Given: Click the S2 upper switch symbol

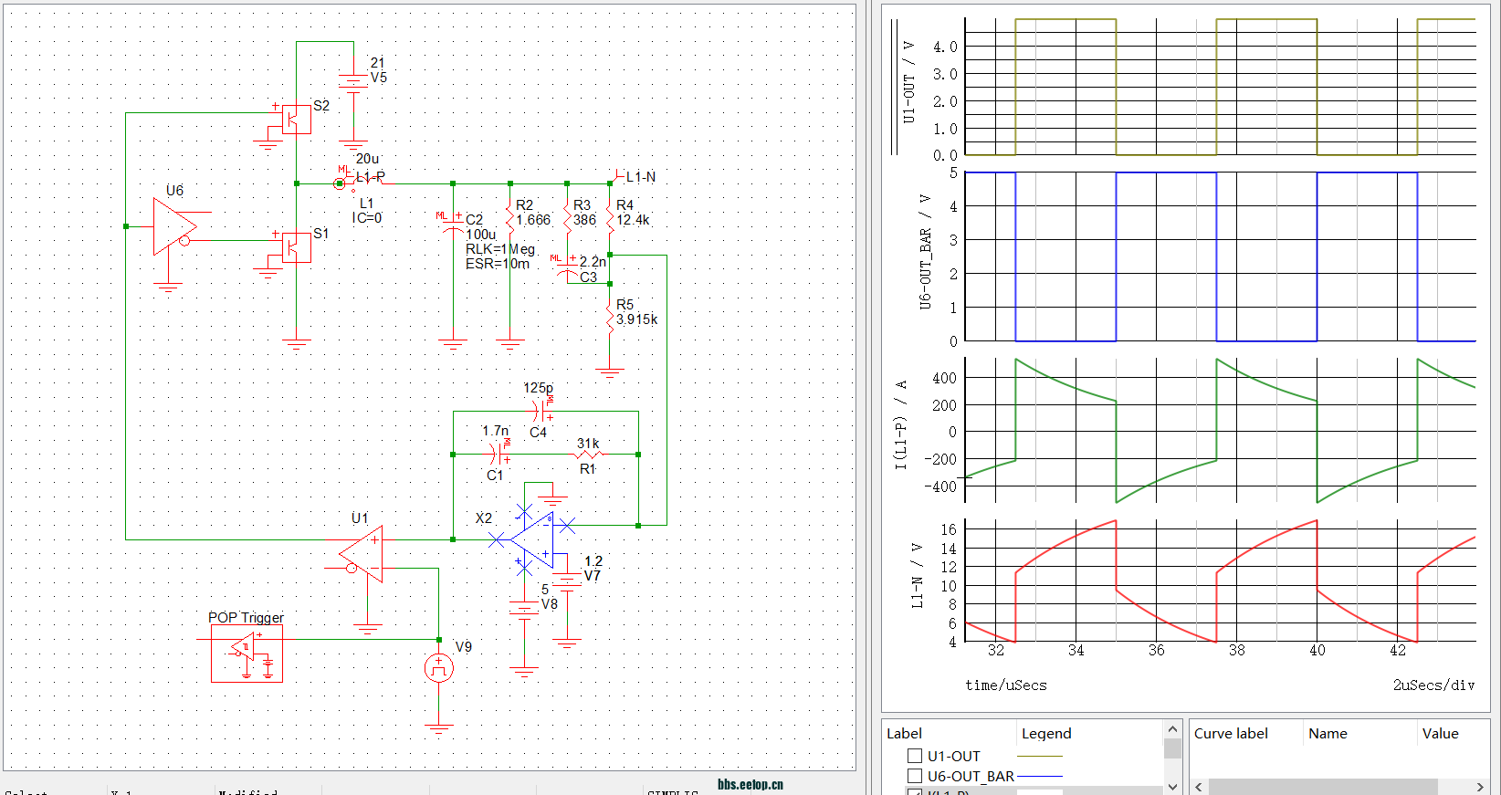Looking at the screenshot, I should click(x=295, y=120).
